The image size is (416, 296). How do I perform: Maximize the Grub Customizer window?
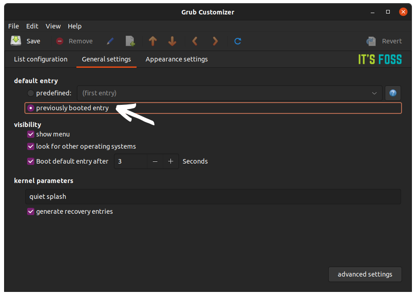[388, 12]
